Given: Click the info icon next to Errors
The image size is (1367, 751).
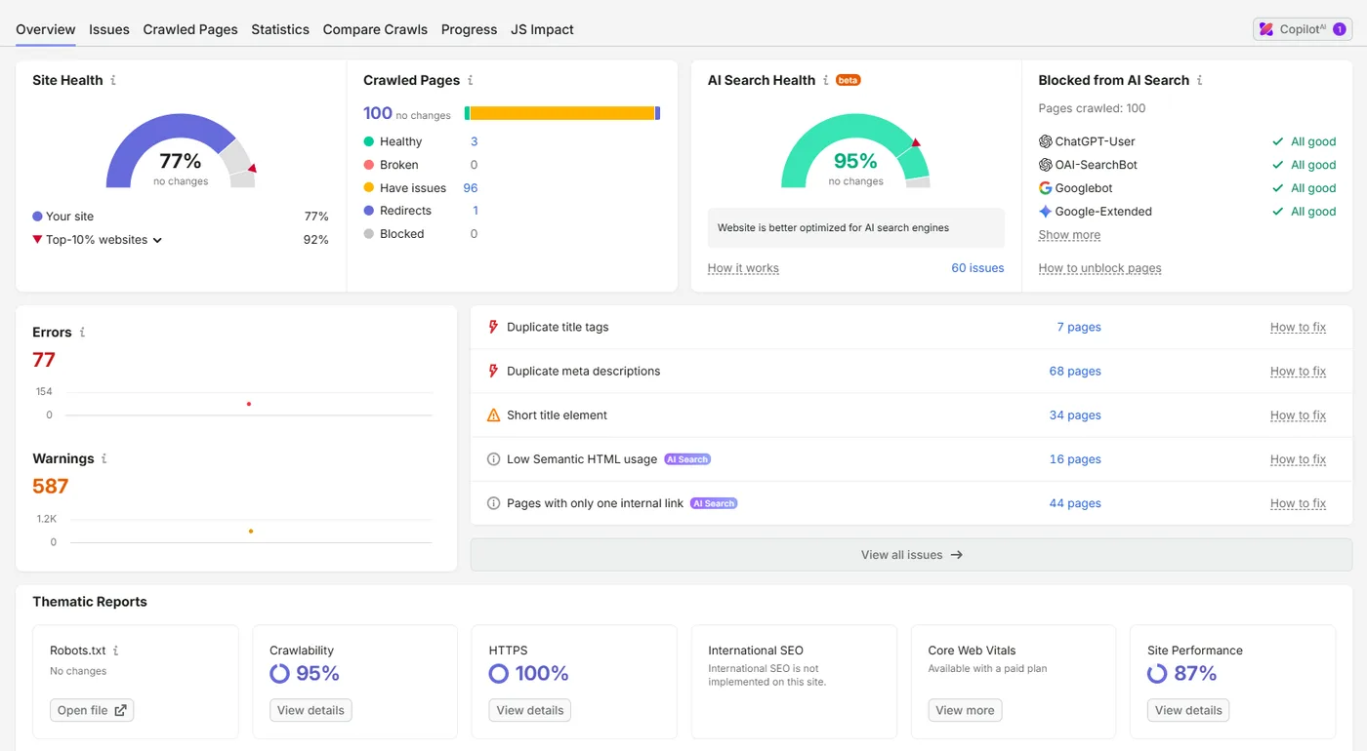Looking at the screenshot, I should [x=82, y=332].
